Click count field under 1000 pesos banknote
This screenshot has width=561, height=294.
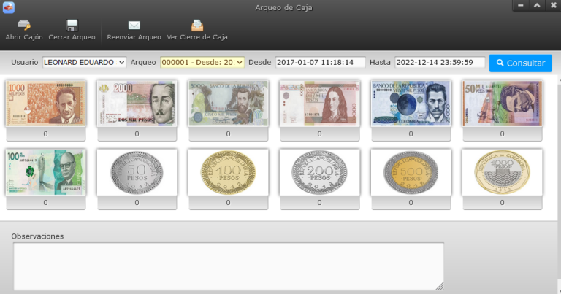tap(45, 134)
